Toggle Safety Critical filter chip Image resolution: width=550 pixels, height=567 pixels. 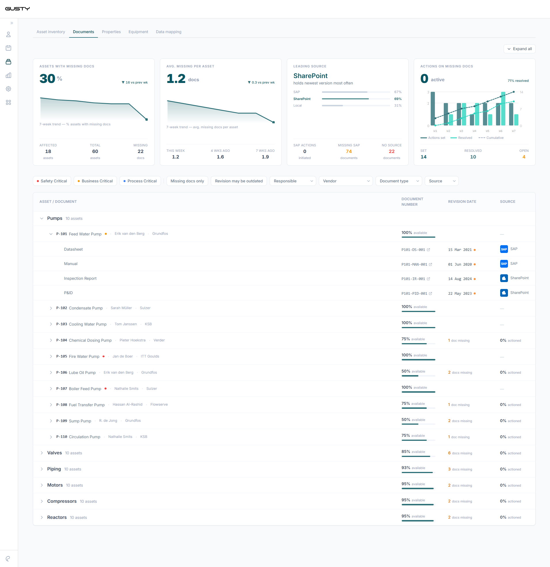click(52, 181)
